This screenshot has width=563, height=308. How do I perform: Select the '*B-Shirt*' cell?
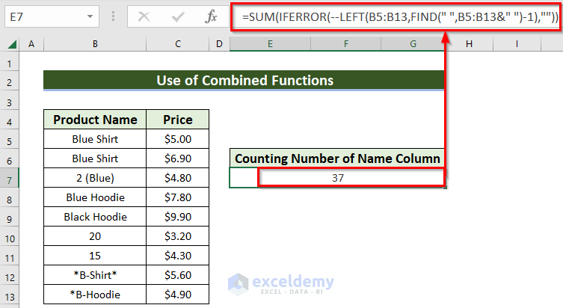pyautogui.click(x=95, y=275)
